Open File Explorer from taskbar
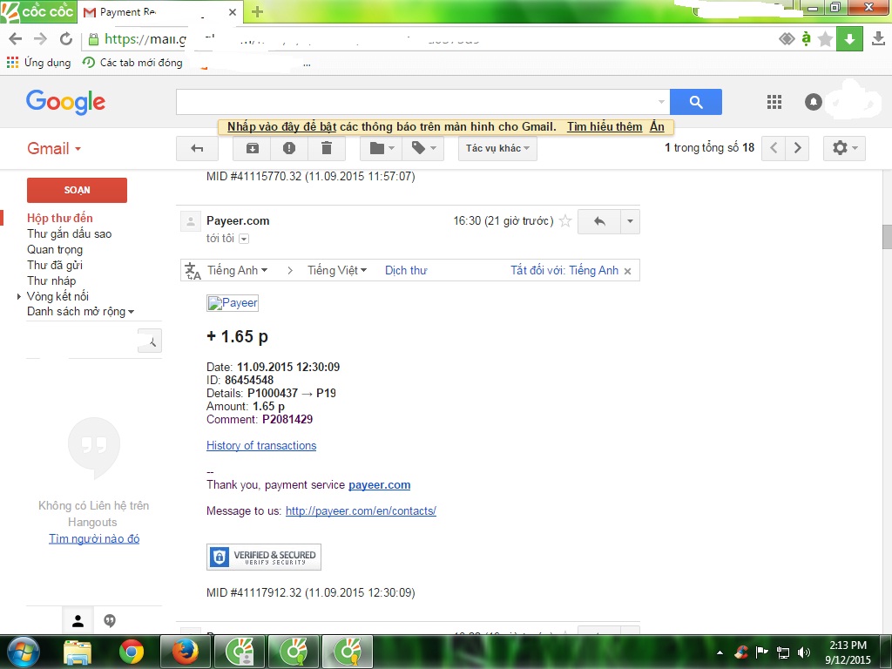 78,652
